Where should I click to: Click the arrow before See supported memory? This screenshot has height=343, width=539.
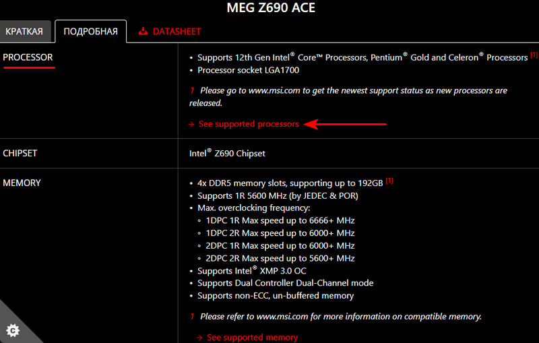tap(199, 338)
